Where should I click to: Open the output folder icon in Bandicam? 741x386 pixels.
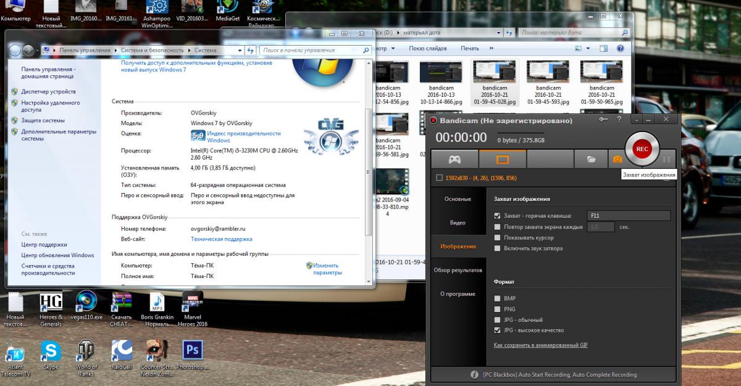coord(591,159)
